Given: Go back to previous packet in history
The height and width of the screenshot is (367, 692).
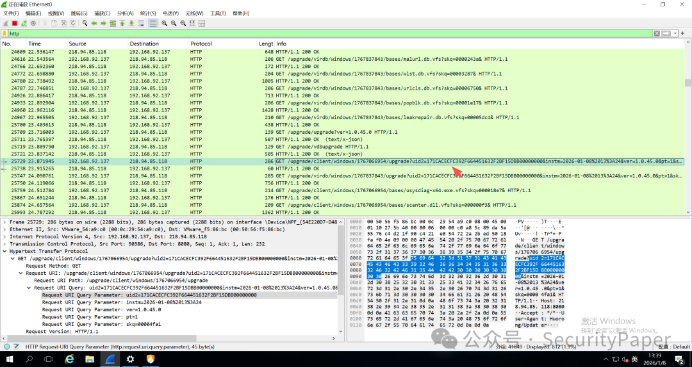Looking at the screenshot, I should pyautogui.click(x=94, y=23).
